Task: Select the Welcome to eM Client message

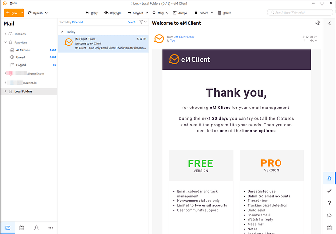Action: coord(103,43)
